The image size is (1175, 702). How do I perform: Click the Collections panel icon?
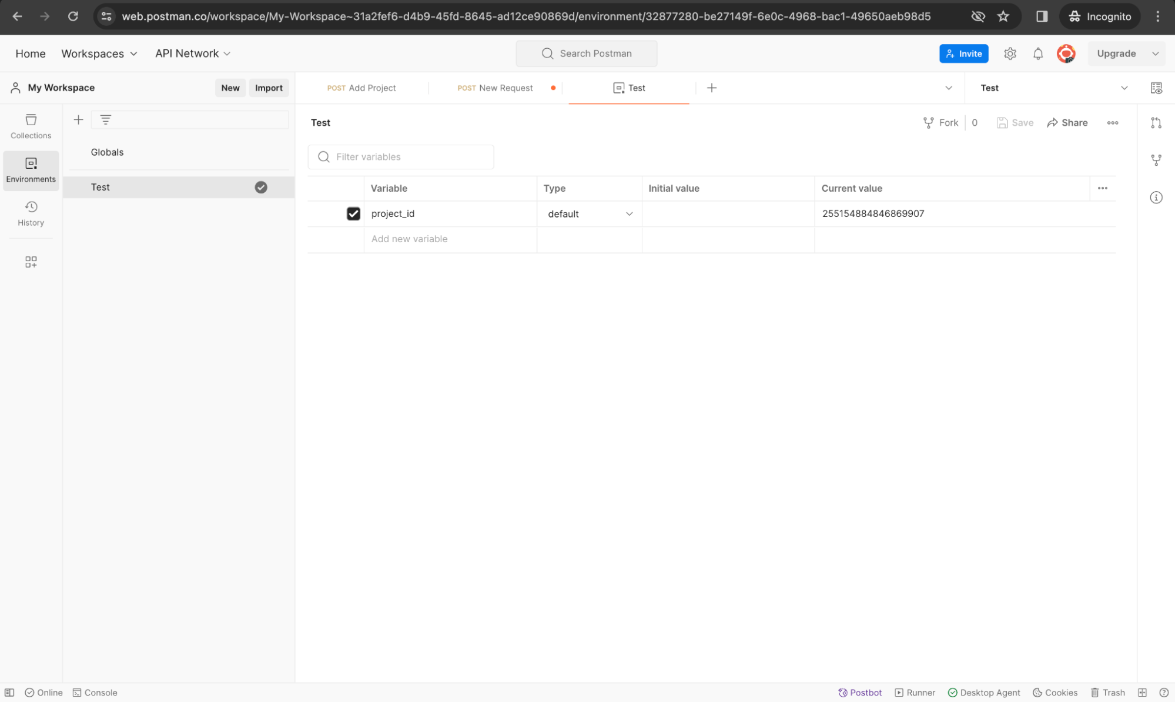pos(31,126)
